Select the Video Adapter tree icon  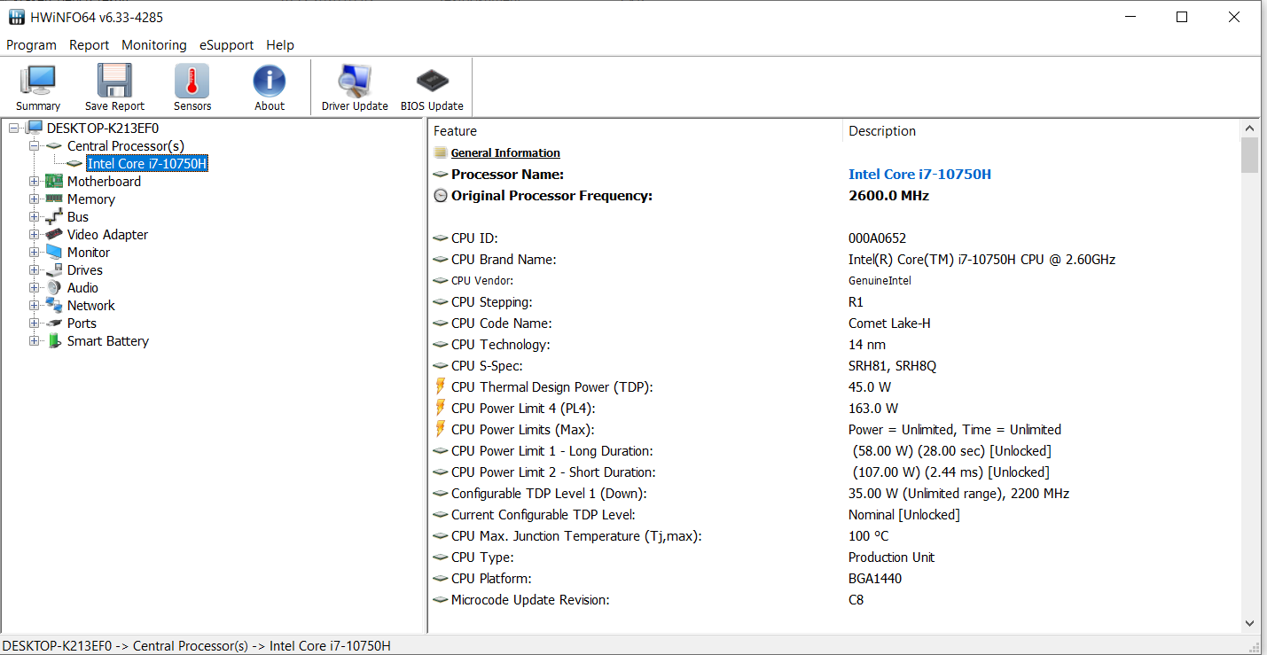point(54,235)
